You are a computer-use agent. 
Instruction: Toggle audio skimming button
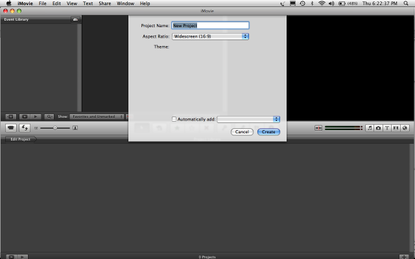pyautogui.click(x=318, y=128)
